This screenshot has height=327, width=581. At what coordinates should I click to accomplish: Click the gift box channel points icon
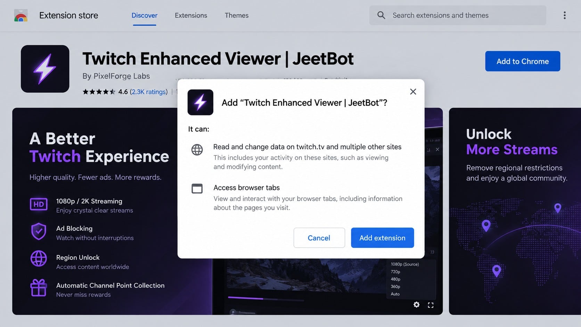point(39,288)
